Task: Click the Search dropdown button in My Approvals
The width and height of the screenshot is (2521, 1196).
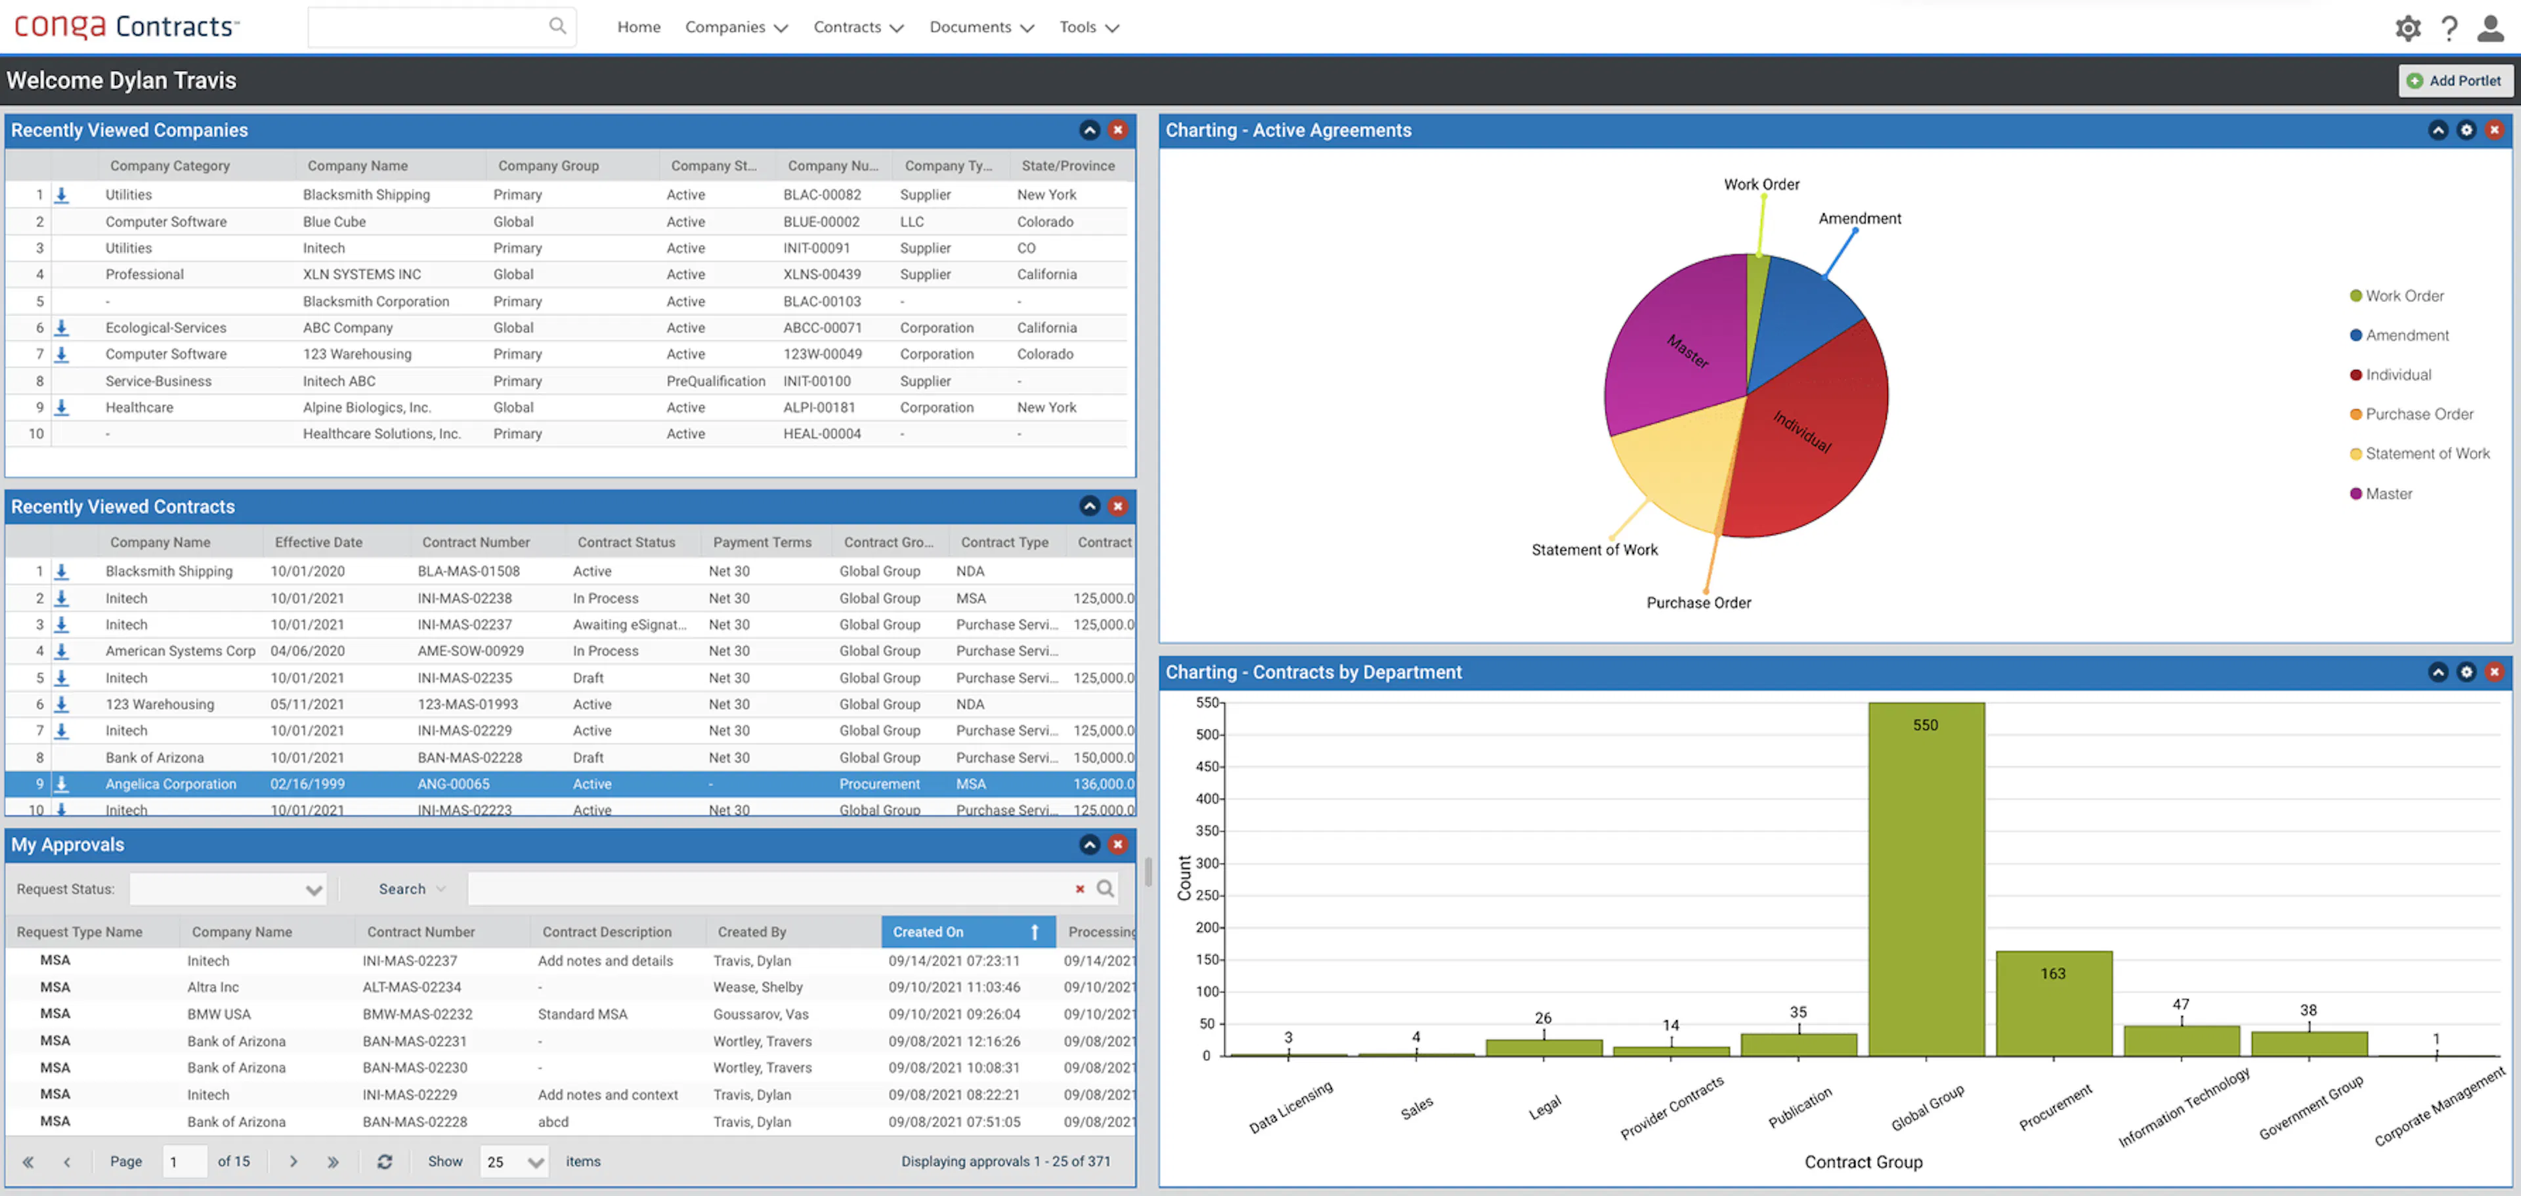Action: 409,889
